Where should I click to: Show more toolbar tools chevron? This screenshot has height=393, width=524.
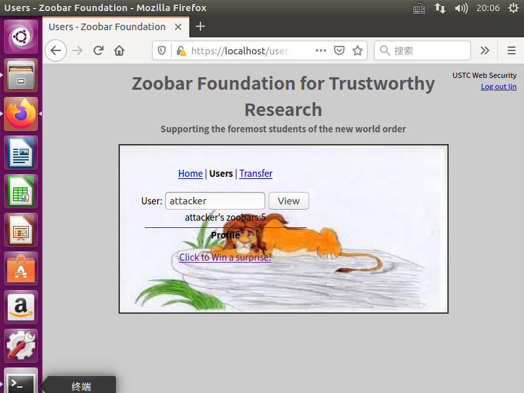(485, 50)
